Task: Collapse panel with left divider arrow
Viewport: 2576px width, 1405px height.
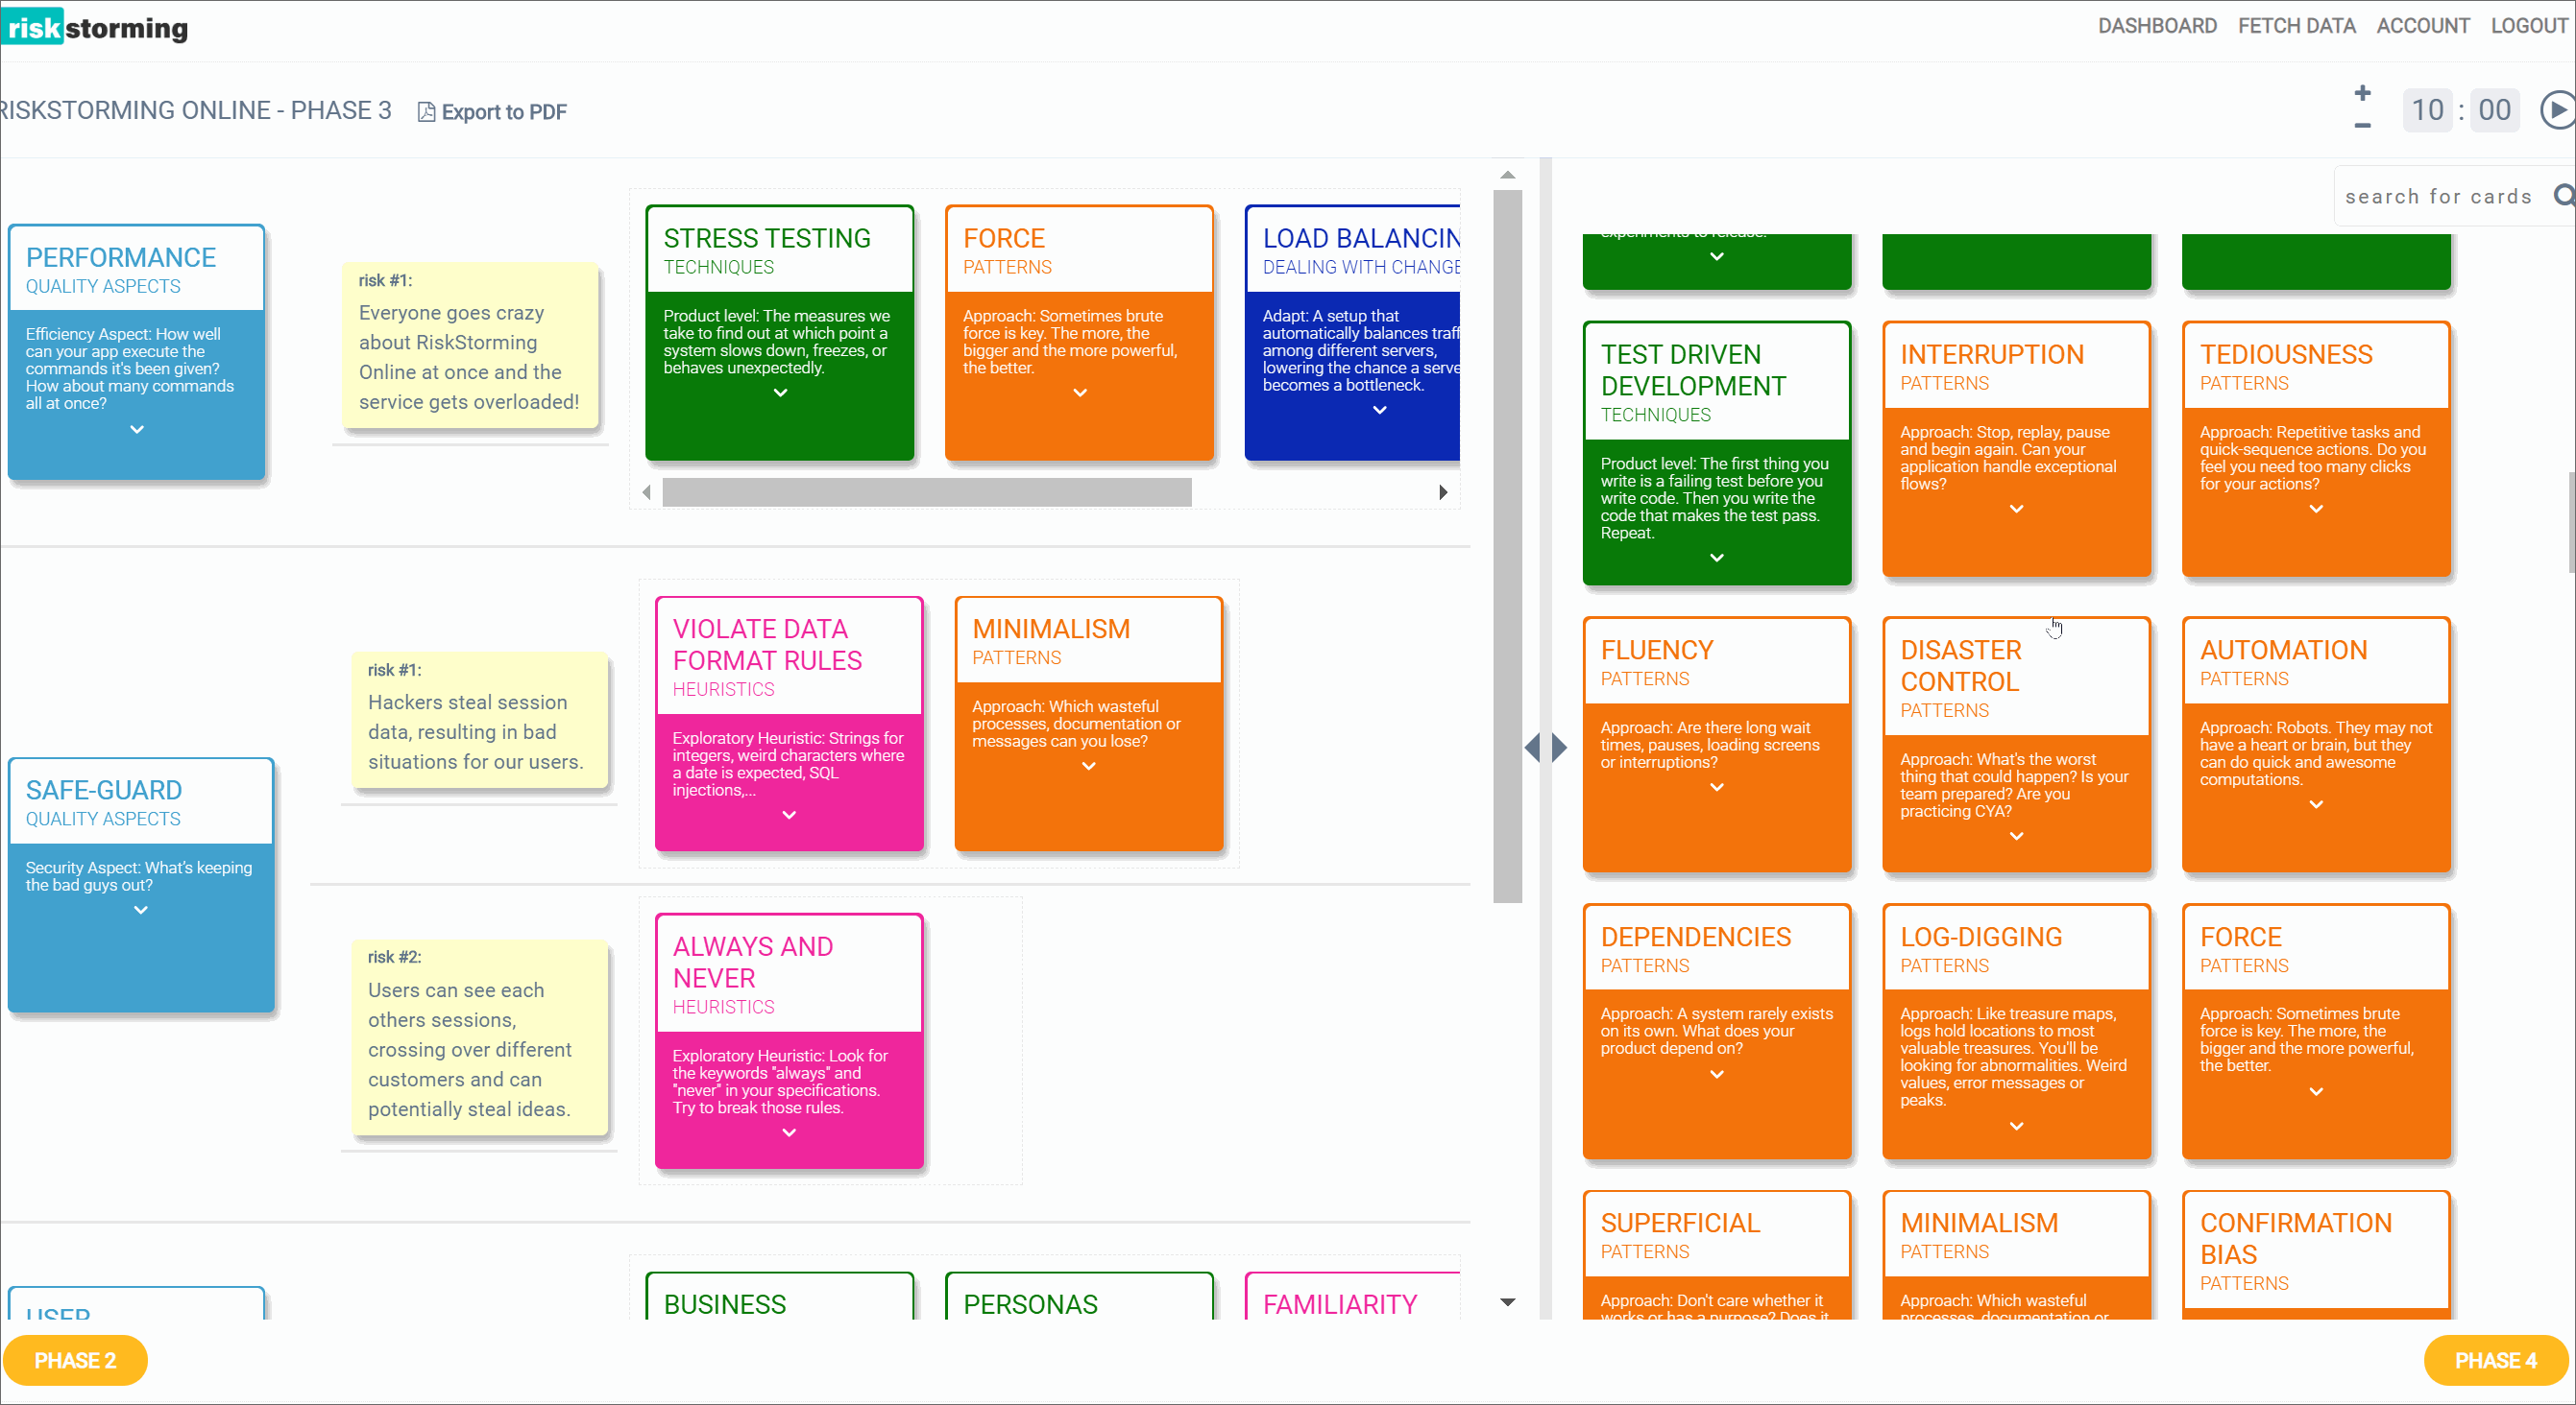Action: pyautogui.click(x=1532, y=748)
